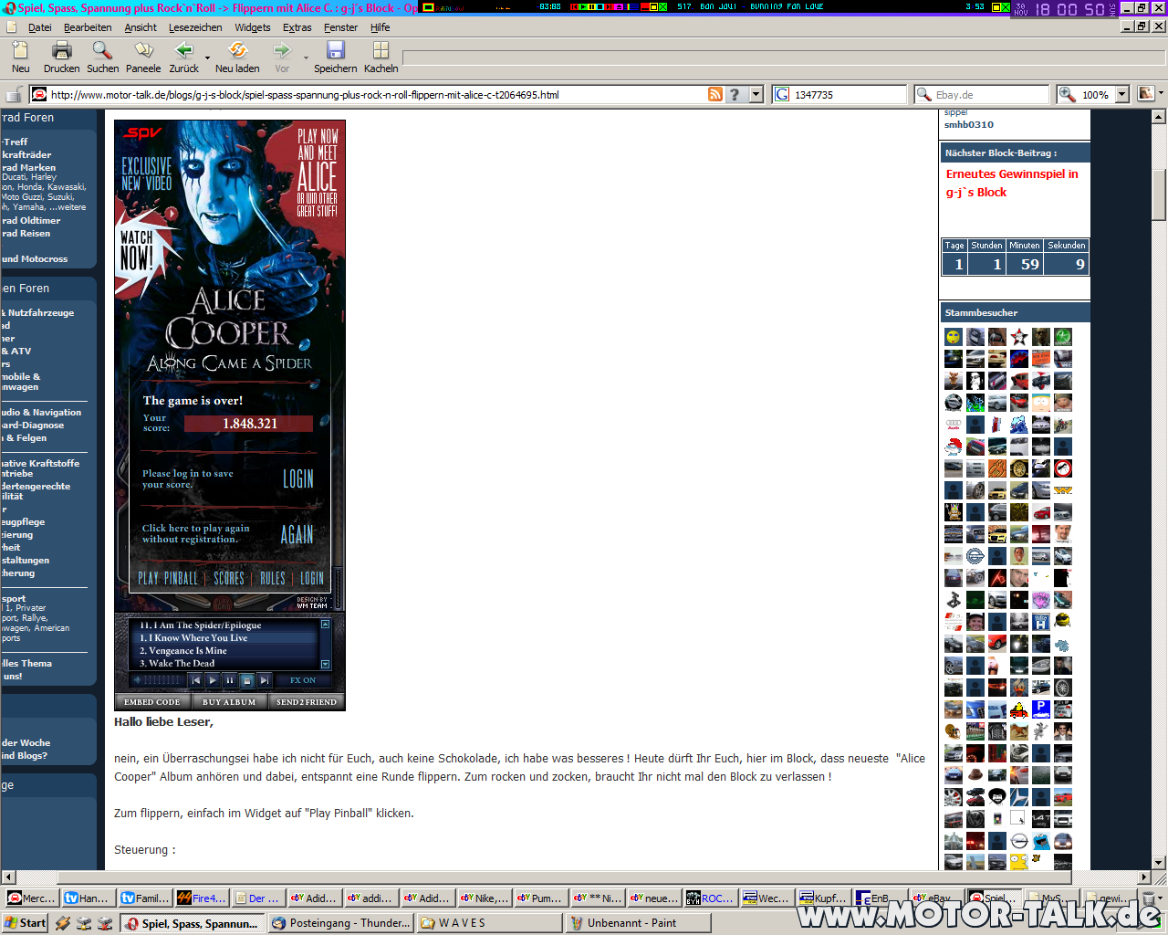Open SCORES in the pinball widget

pos(229,578)
